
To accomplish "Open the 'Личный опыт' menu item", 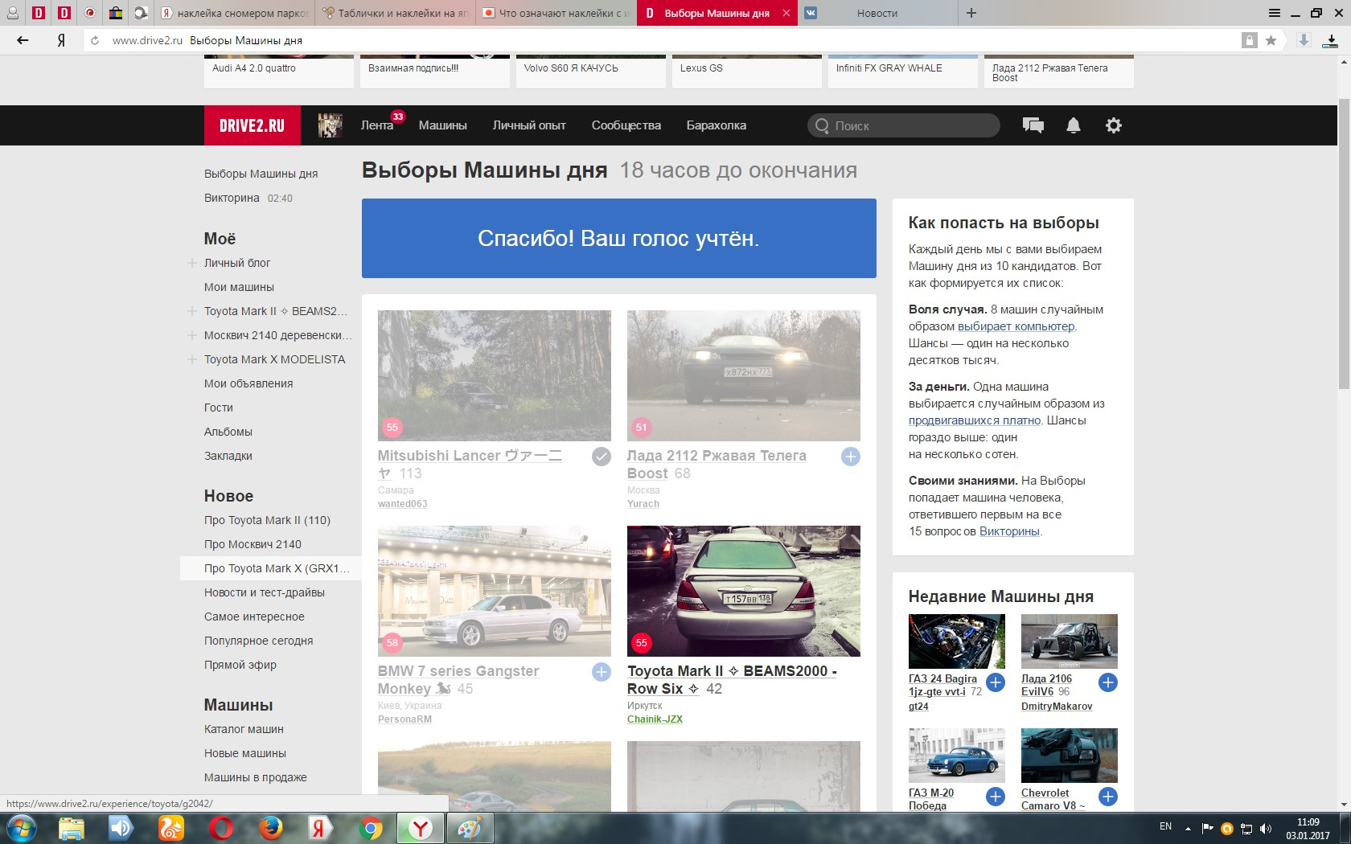I will click(529, 125).
